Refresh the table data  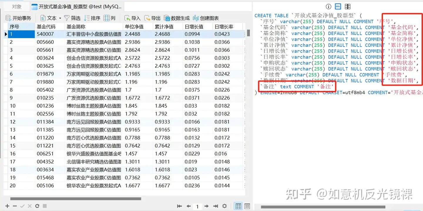pos(37,206)
